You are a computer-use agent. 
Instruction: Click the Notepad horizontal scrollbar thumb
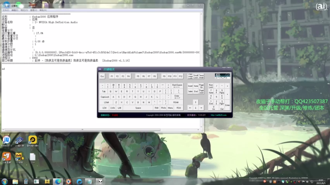[x=82, y=129]
